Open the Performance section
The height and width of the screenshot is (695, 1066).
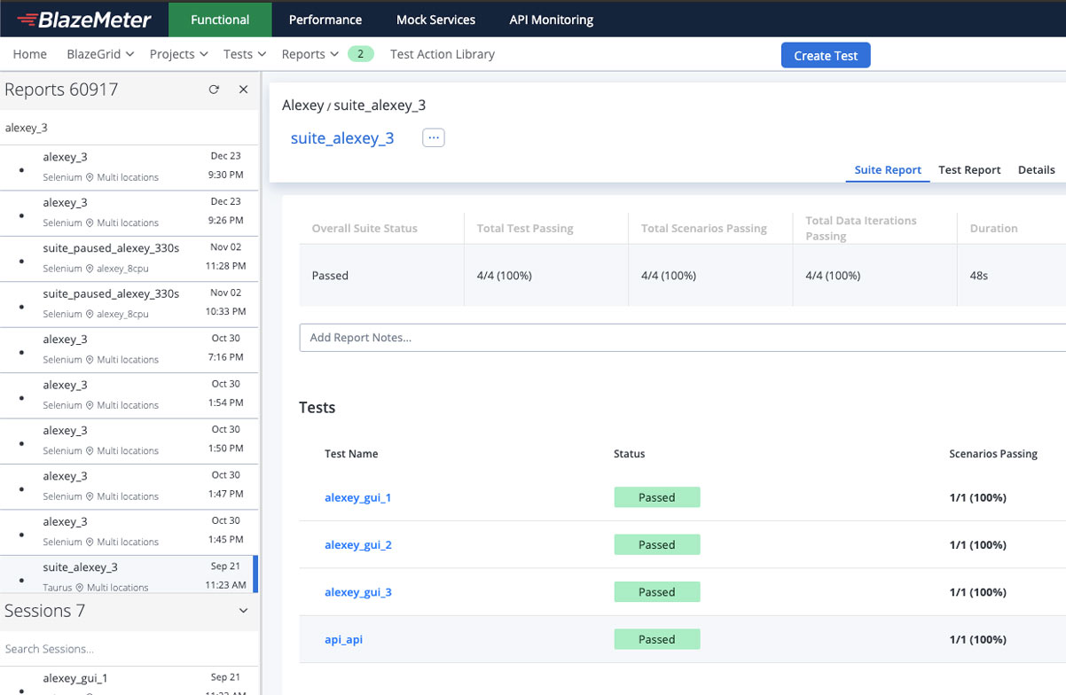[x=325, y=19]
